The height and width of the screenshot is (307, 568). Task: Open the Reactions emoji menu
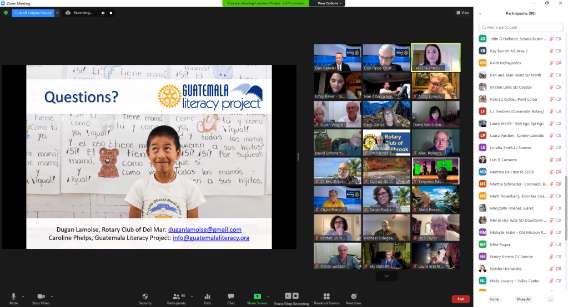(x=354, y=296)
